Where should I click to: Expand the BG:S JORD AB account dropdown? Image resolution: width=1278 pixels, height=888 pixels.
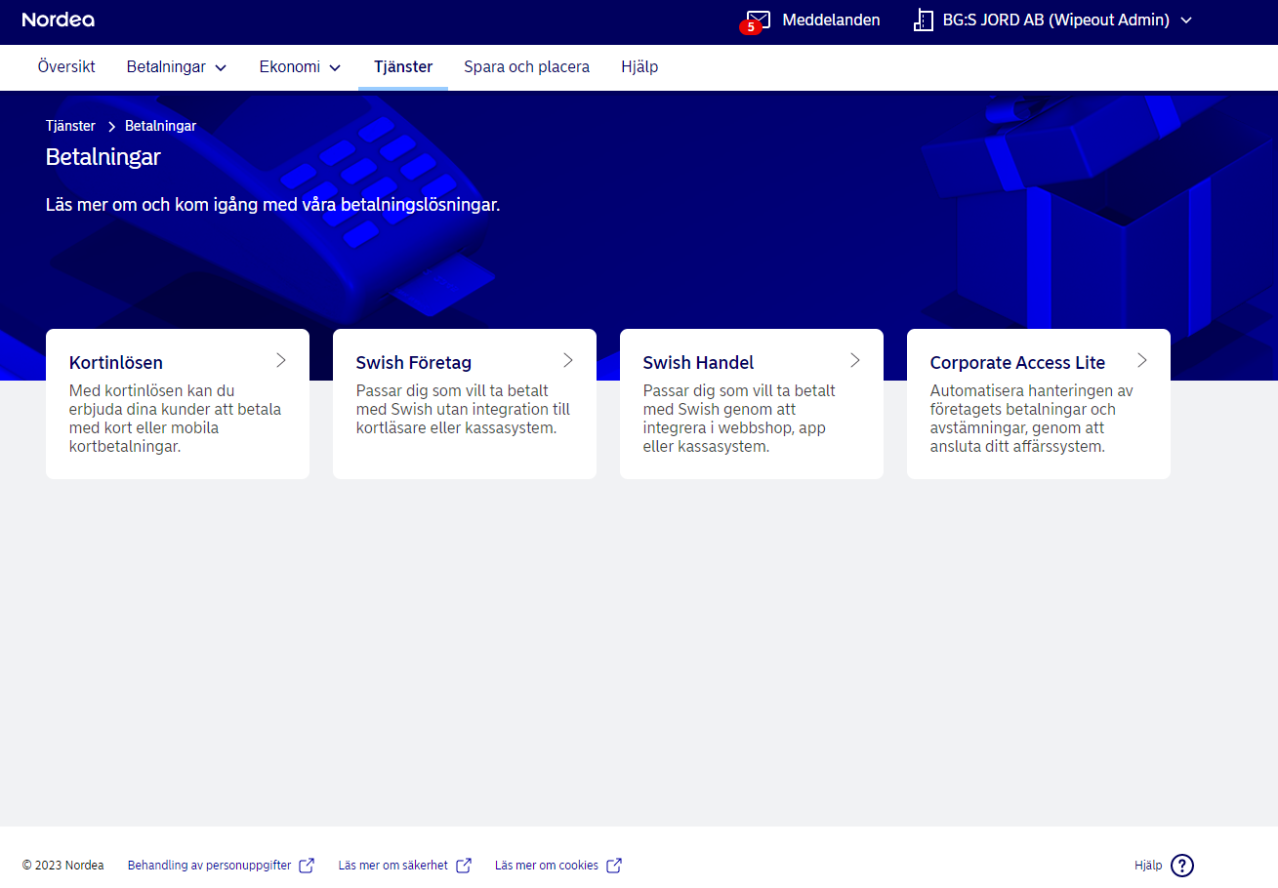[x=1186, y=20]
